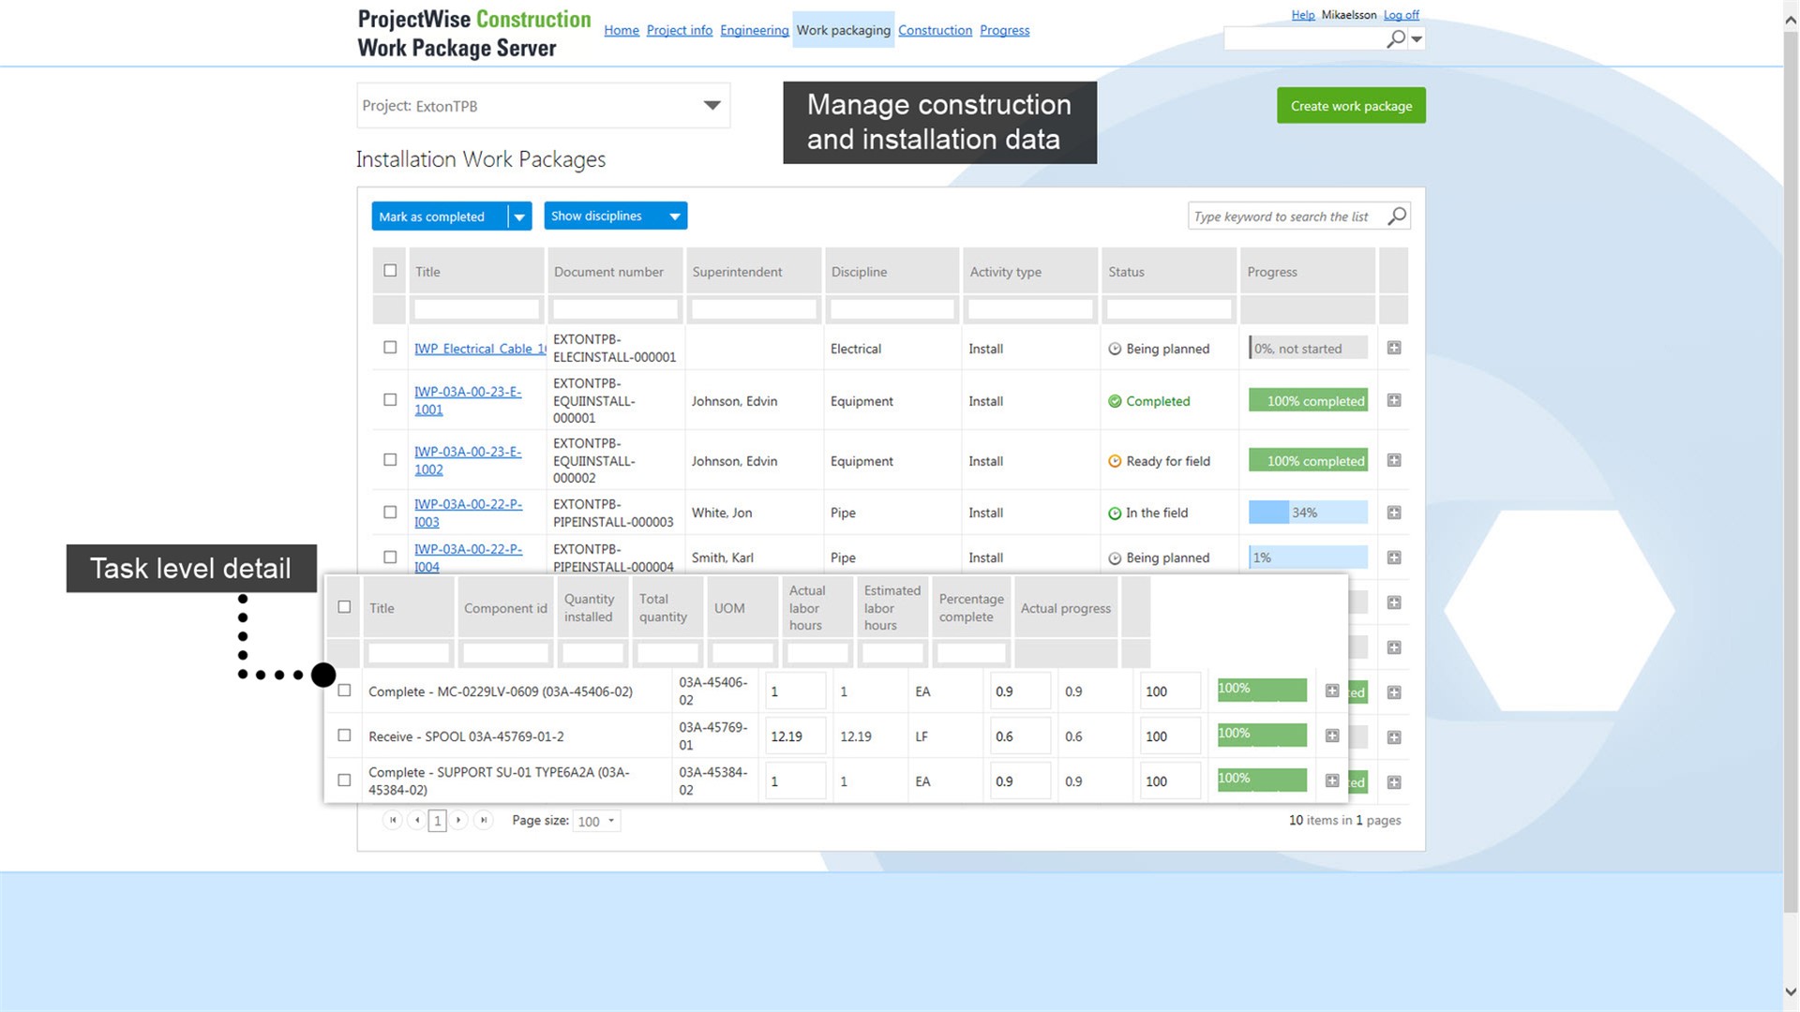The height and width of the screenshot is (1012, 1800).
Task: Check the IWP Electrical Cable row checkbox
Action: pyautogui.click(x=390, y=348)
